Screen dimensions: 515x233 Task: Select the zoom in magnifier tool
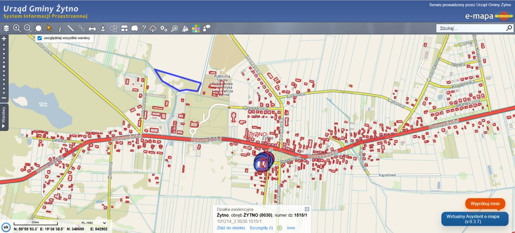[x=17, y=28]
